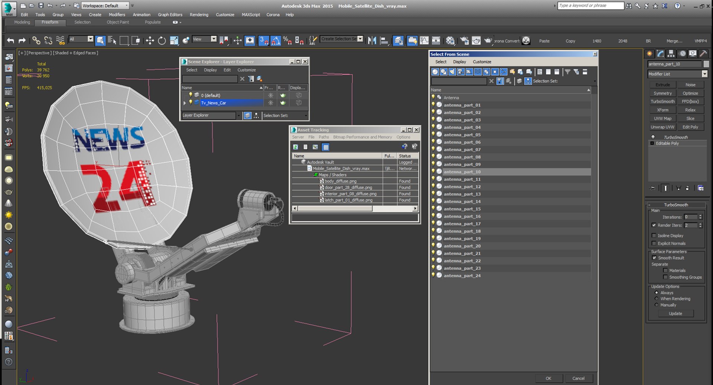This screenshot has width=713, height=385.
Task: Switch to the Hierarchy command panel tab
Action: tap(671, 53)
